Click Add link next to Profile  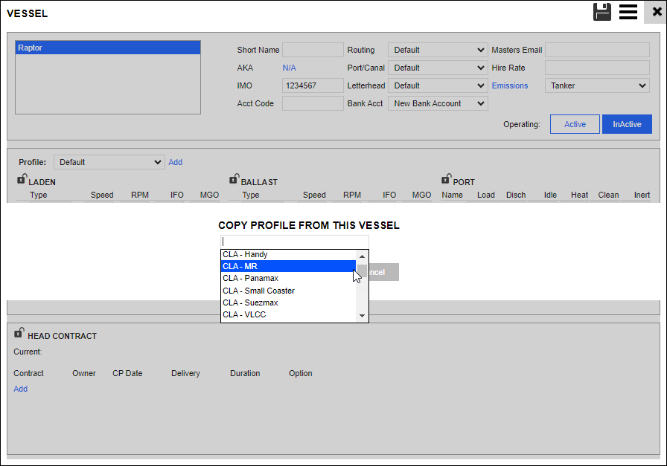[175, 162]
